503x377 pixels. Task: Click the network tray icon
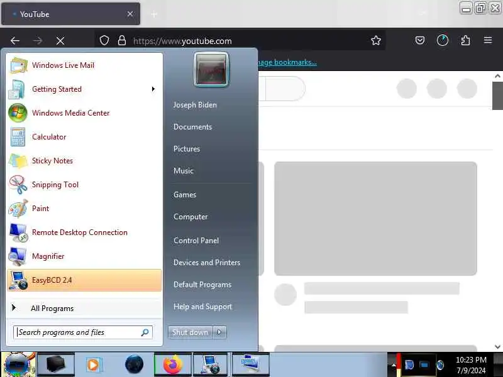424,365
